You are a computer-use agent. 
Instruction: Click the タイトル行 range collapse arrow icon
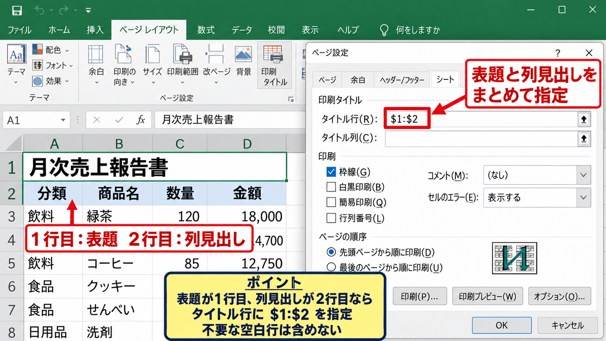point(584,119)
